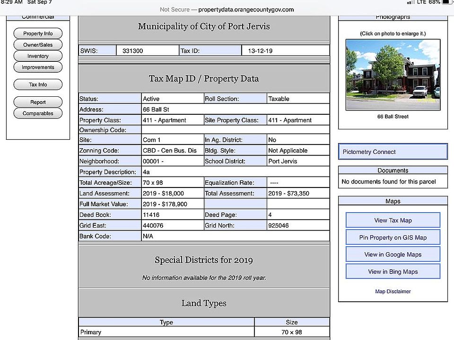The width and height of the screenshot is (454, 340).
Task: Launch Pictometry Connect
Action: tap(393, 152)
